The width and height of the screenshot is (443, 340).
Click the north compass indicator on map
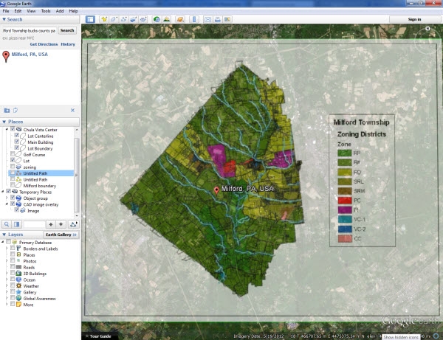click(x=427, y=29)
